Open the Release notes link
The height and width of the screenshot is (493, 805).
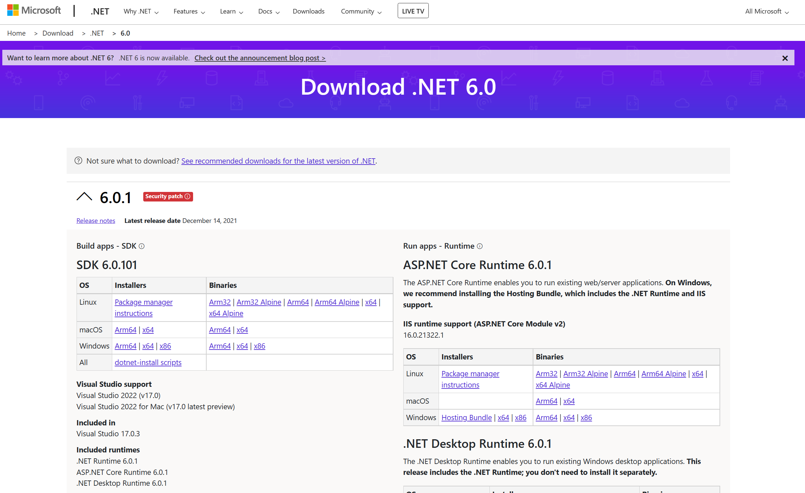[96, 221]
